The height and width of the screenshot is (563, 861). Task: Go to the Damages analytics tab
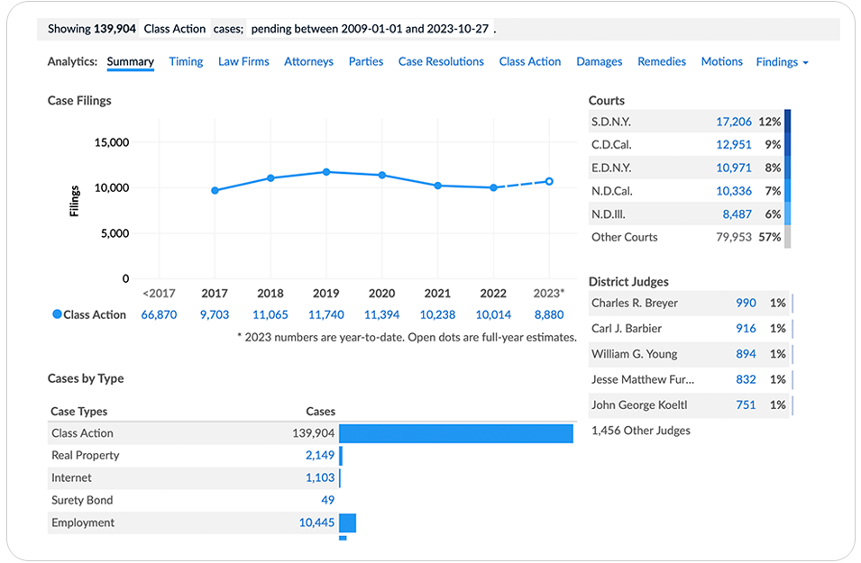pos(600,62)
